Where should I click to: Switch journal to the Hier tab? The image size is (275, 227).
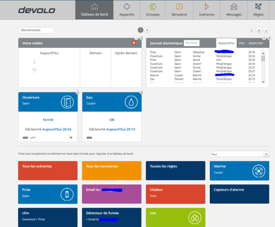pyautogui.click(x=242, y=43)
